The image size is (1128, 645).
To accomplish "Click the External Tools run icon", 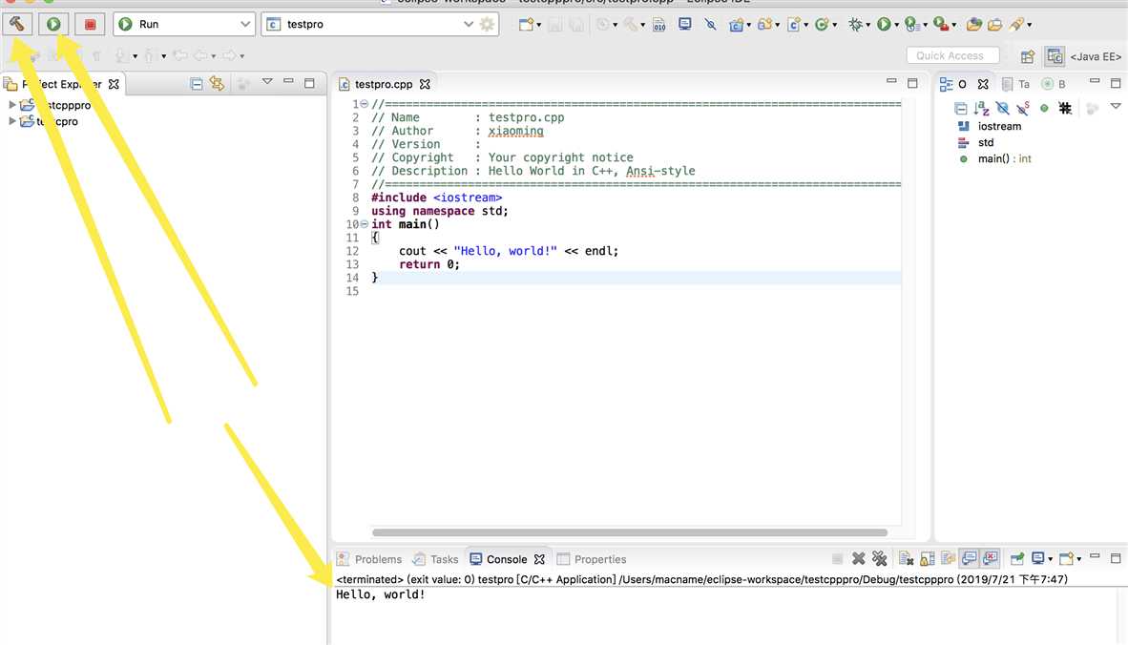I will [940, 25].
